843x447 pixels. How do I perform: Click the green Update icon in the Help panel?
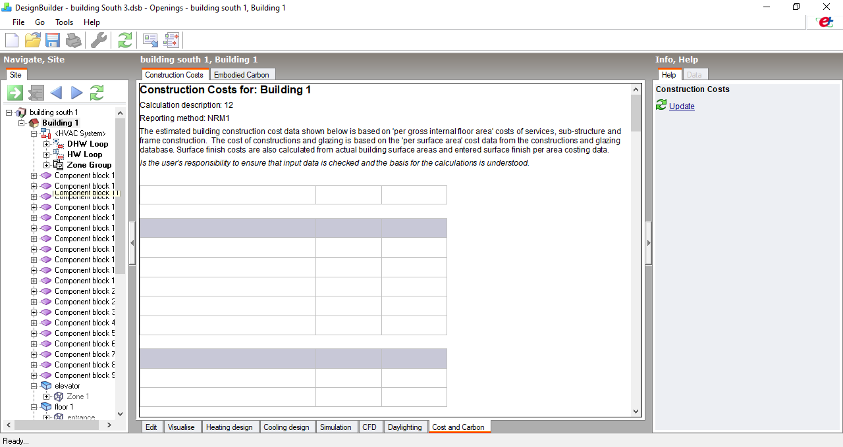tap(661, 105)
